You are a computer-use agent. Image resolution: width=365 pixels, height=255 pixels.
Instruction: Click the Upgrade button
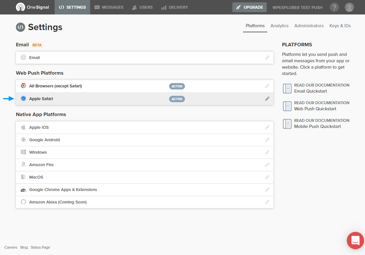coord(249,7)
